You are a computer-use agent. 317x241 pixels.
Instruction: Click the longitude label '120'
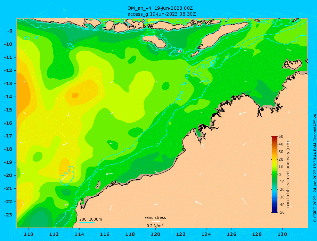pos(155,234)
